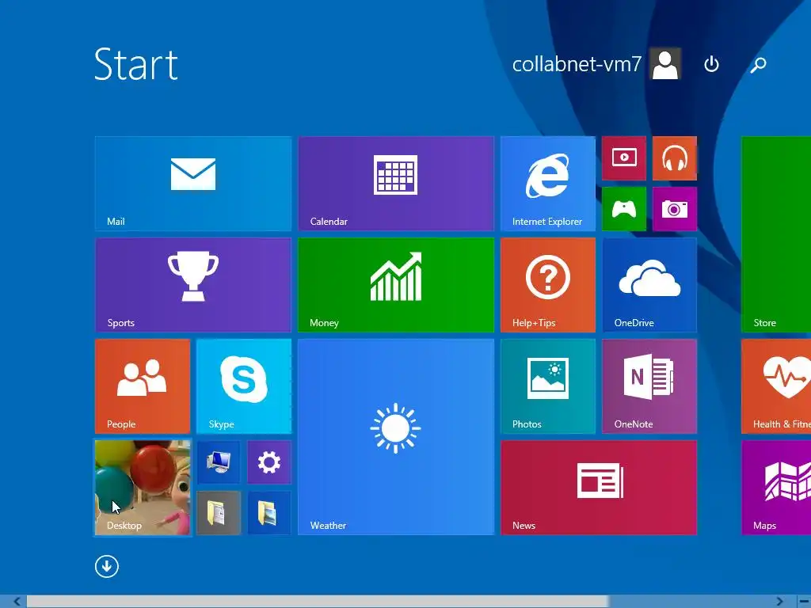
Task: Launch the Skype tile
Action: tap(244, 386)
